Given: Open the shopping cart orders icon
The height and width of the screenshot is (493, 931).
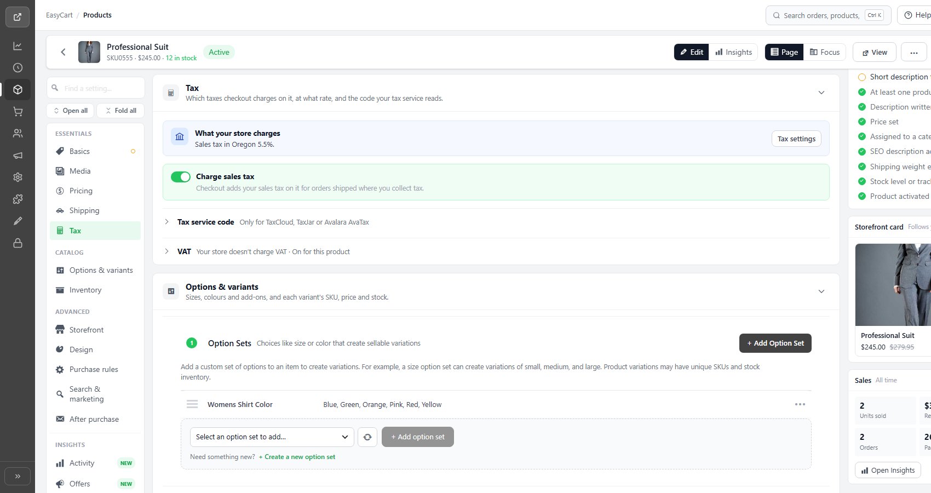Looking at the screenshot, I should click(18, 112).
